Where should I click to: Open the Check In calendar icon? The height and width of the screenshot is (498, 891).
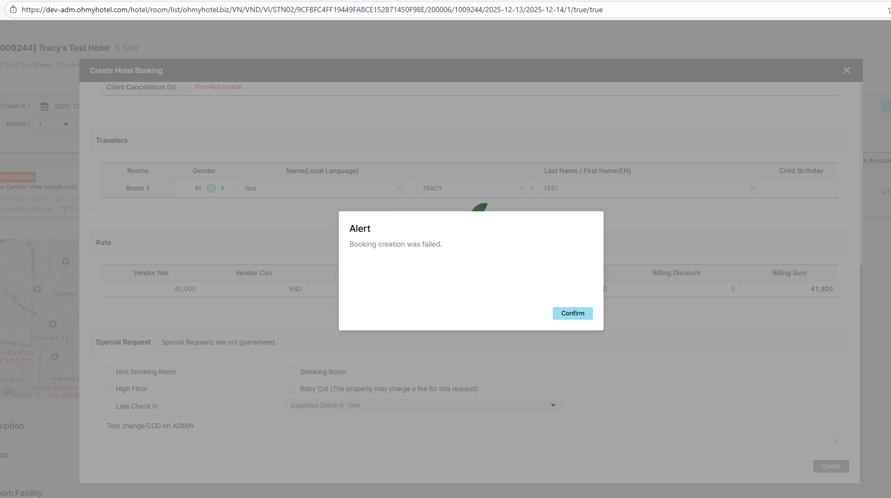pyautogui.click(x=44, y=106)
